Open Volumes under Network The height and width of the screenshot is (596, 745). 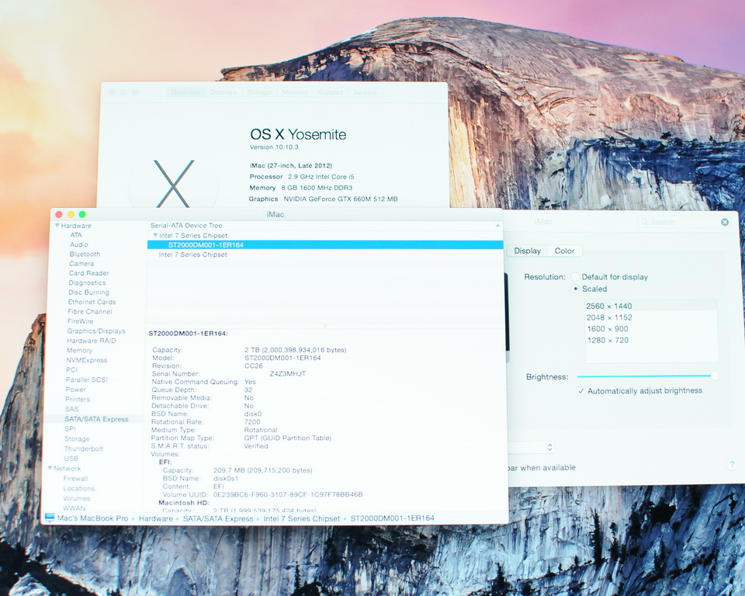tap(77, 498)
